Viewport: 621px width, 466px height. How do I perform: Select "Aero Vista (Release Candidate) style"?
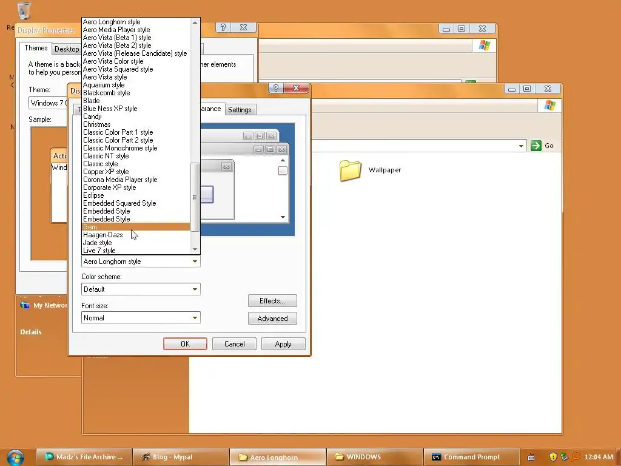(135, 53)
